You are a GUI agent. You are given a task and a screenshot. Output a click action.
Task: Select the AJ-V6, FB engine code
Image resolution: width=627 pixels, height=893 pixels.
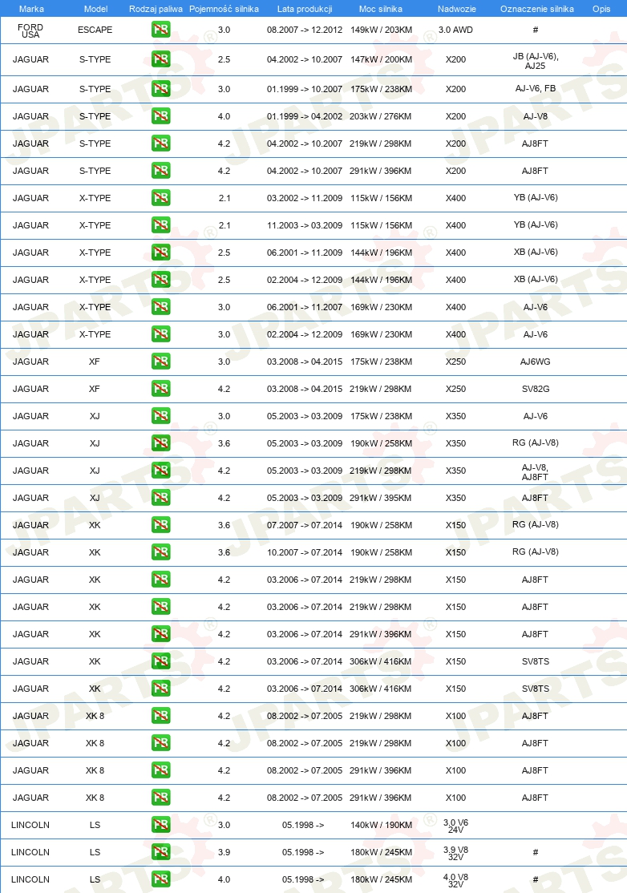click(536, 88)
